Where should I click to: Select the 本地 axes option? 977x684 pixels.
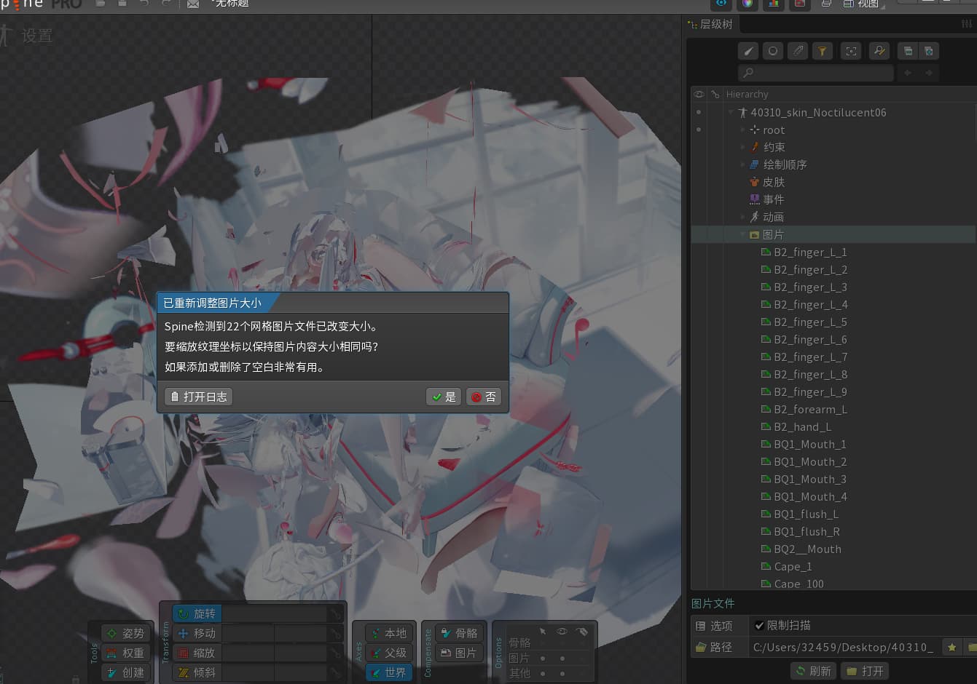[x=388, y=633]
